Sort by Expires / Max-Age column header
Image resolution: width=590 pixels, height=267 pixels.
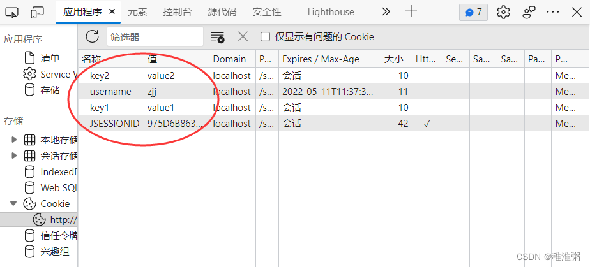tap(329, 59)
